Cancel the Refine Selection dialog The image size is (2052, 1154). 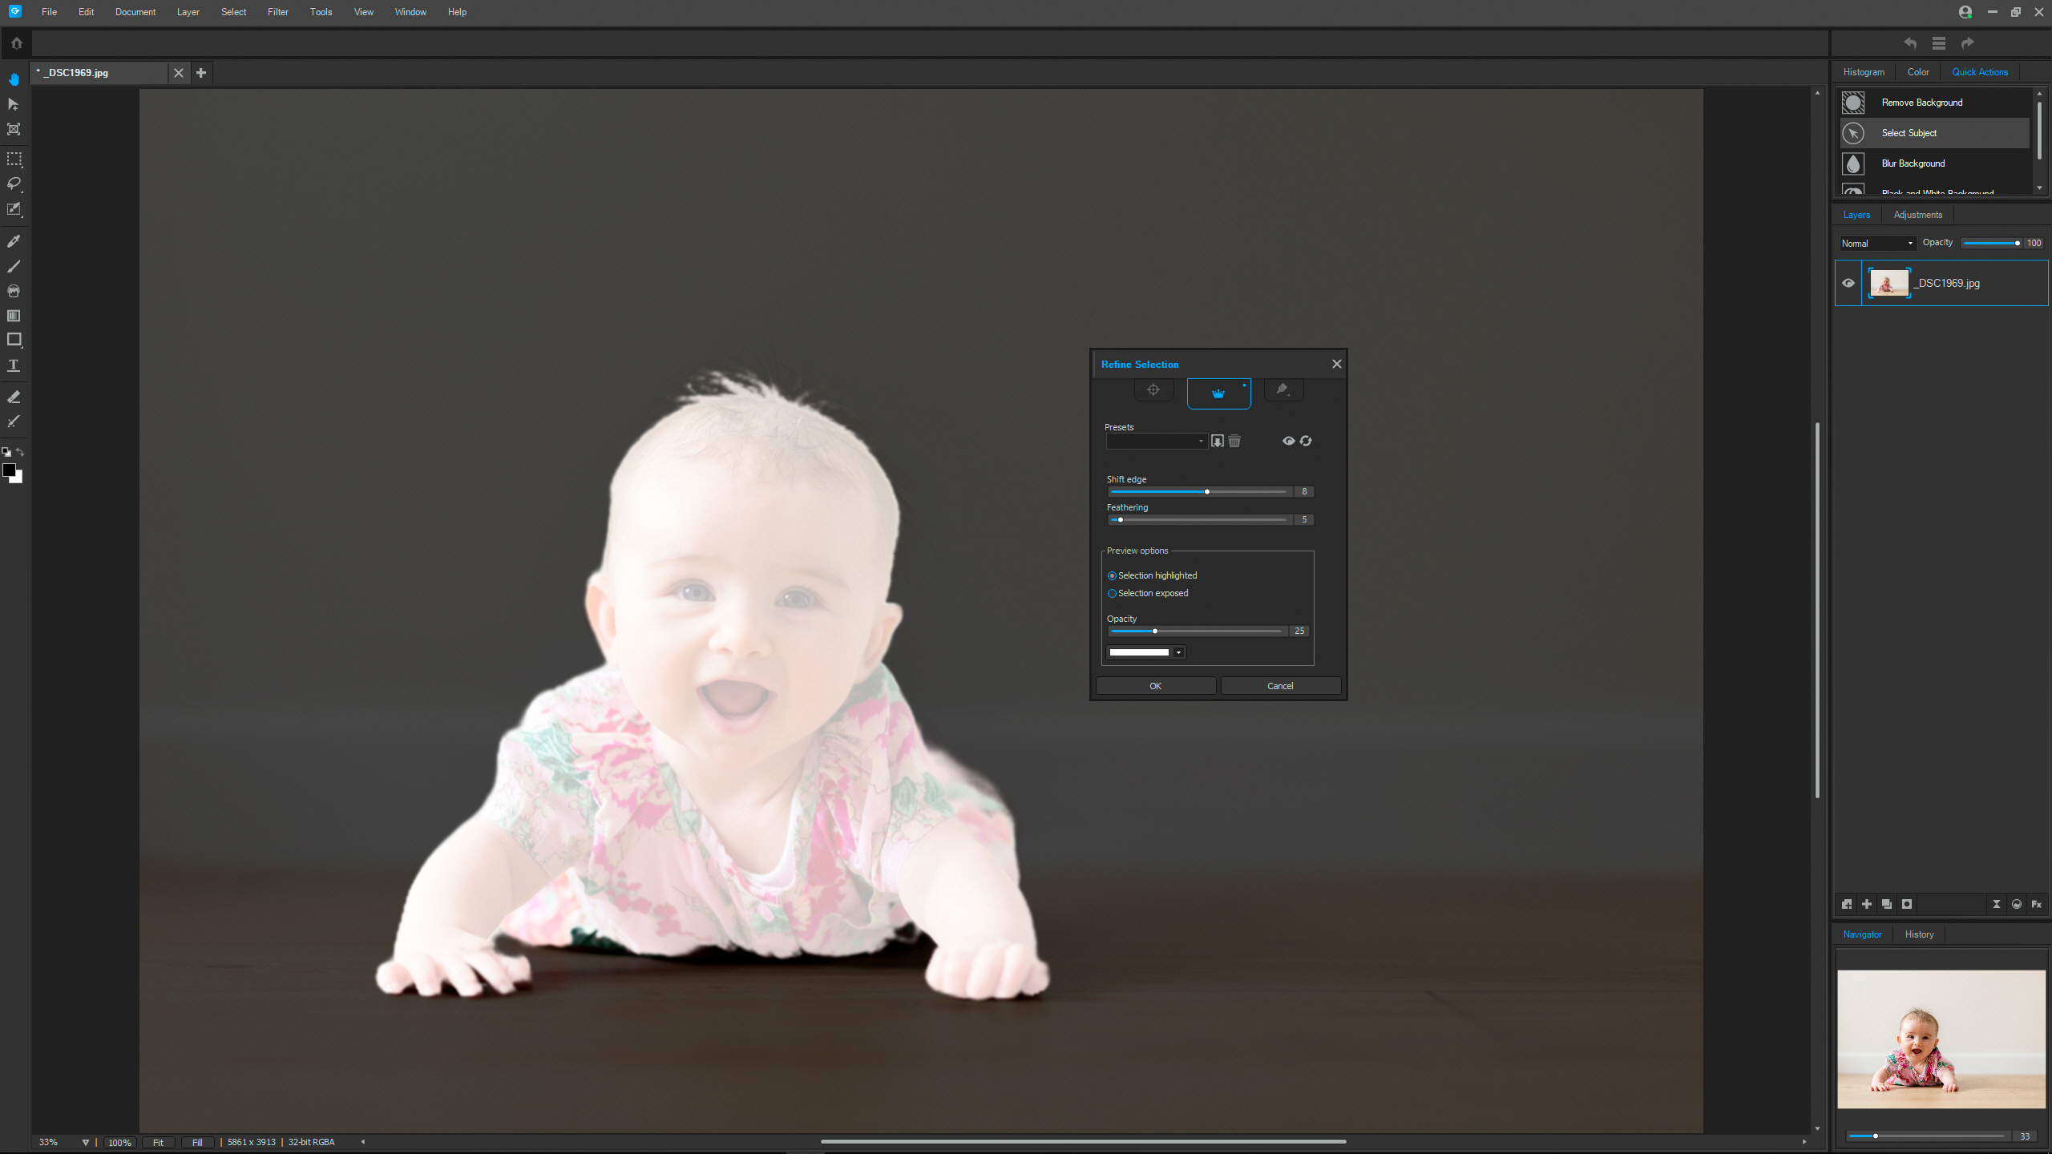(1280, 686)
